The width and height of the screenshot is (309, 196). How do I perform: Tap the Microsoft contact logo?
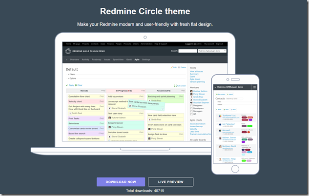pos(220,131)
